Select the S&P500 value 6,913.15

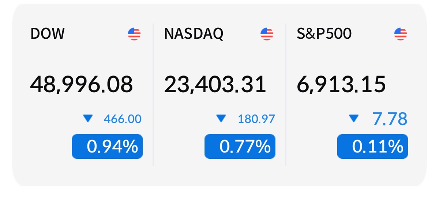[x=341, y=85]
